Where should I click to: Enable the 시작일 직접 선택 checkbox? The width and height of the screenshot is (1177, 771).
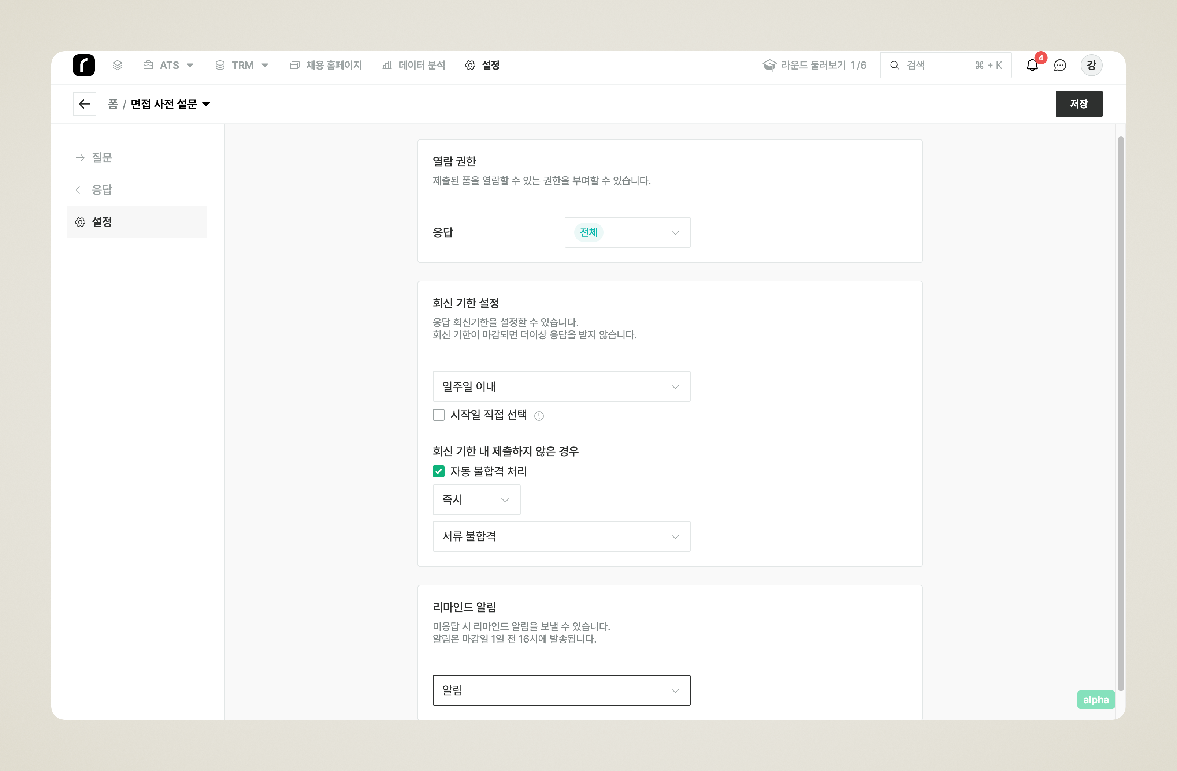[x=439, y=415]
